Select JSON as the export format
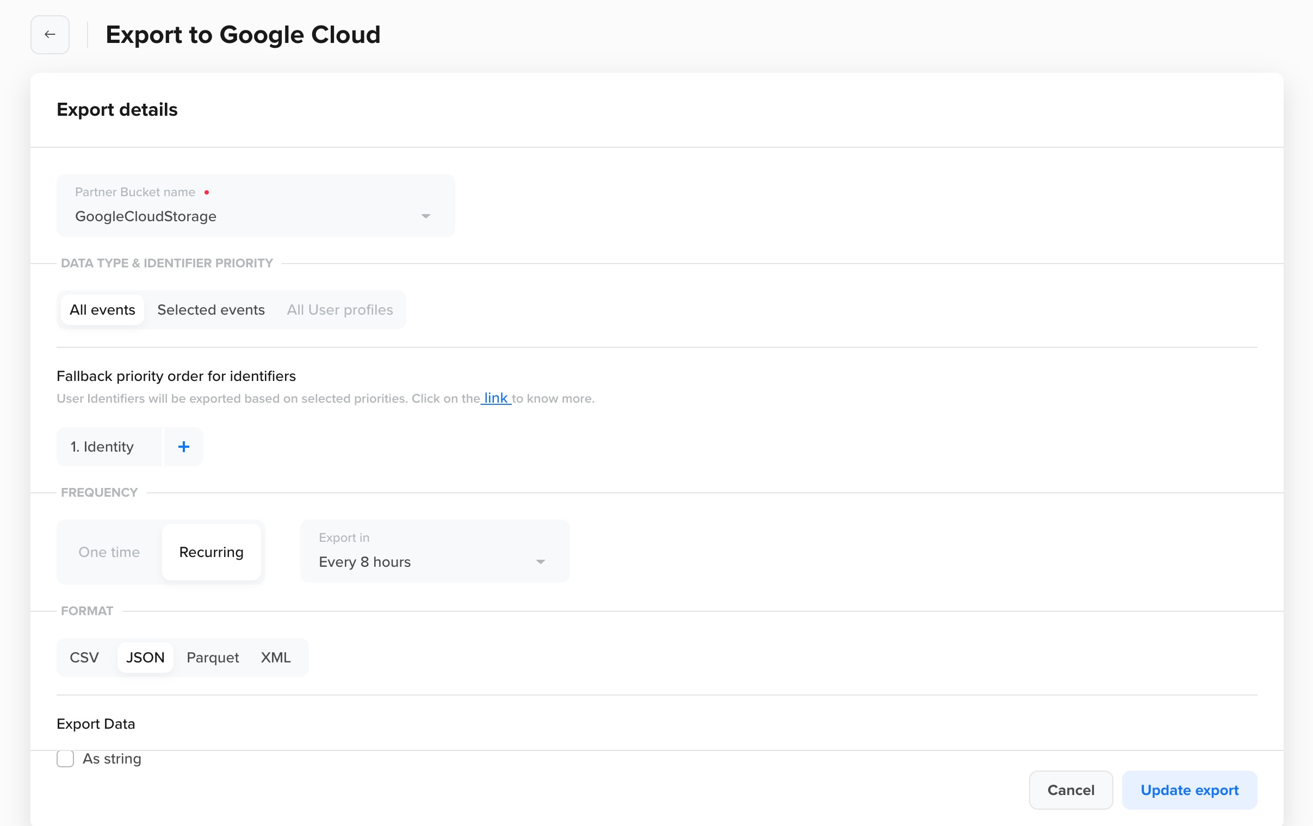 click(145, 656)
